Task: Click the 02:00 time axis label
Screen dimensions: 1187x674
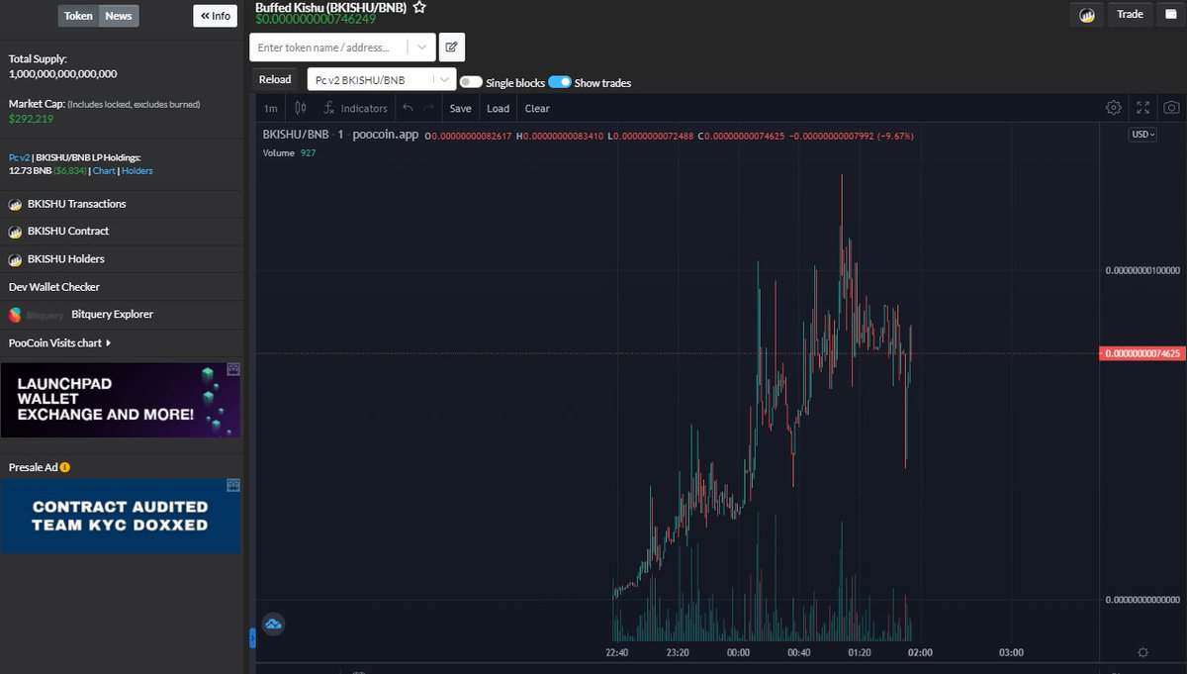Action: point(920,652)
